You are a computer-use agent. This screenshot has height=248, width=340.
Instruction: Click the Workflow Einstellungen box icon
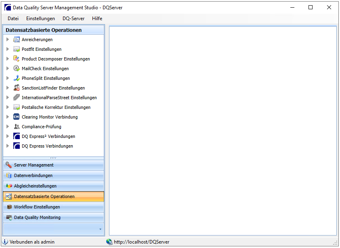9,207
